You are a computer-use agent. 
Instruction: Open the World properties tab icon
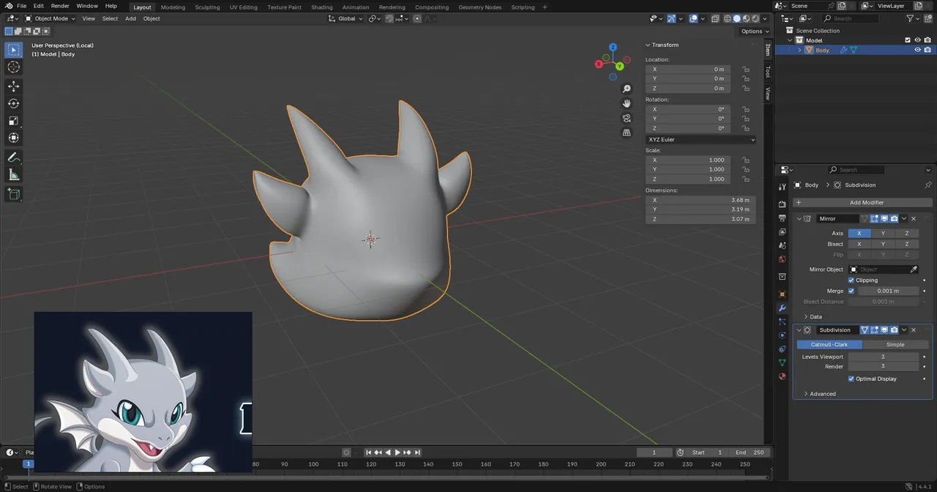782,259
